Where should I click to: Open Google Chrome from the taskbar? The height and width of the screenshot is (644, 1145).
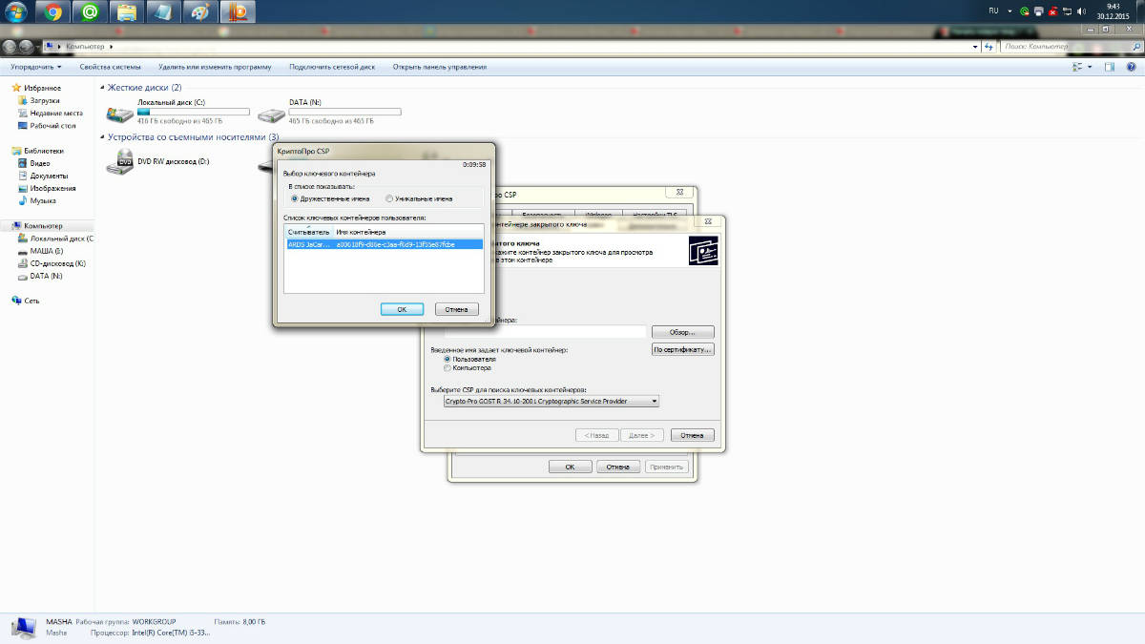tap(53, 12)
